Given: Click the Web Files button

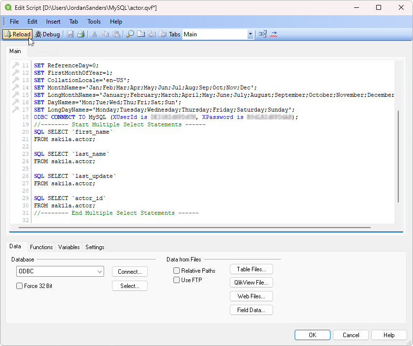Looking at the screenshot, I should [x=251, y=296].
